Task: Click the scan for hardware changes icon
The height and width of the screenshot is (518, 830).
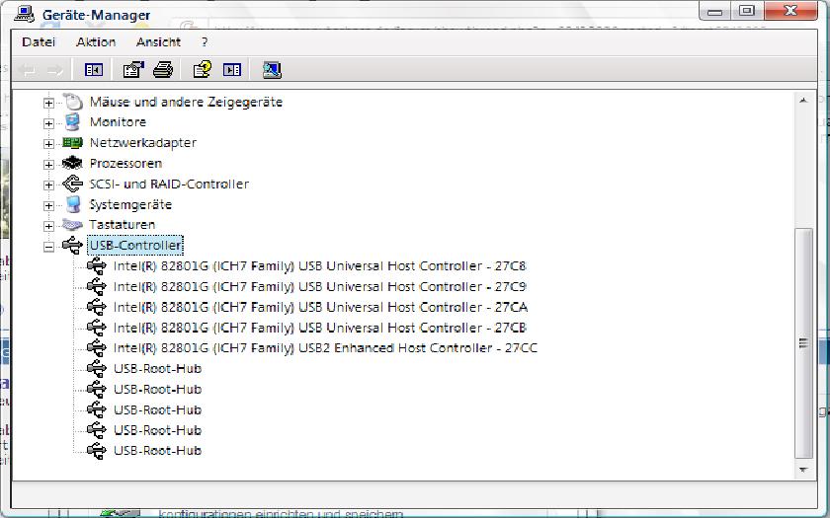Action: click(x=272, y=70)
